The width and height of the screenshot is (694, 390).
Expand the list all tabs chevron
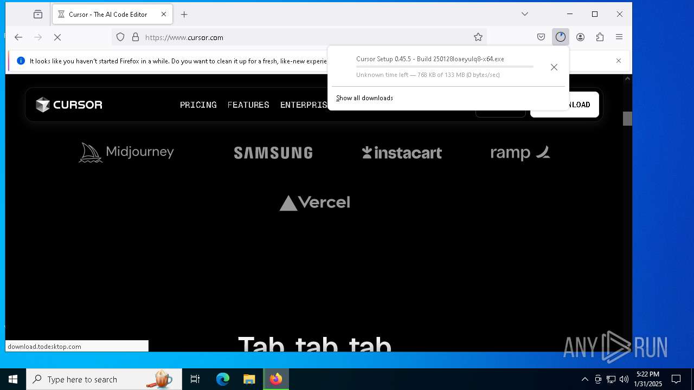[x=525, y=14]
